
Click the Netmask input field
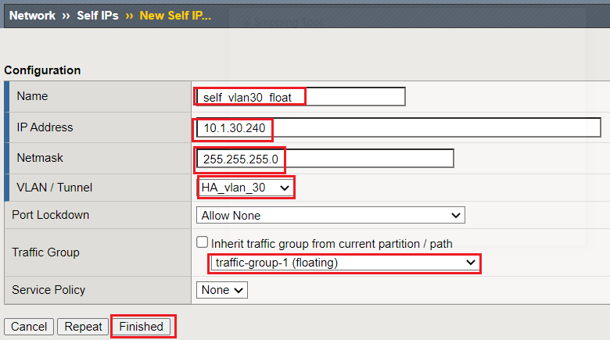[x=325, y=159]
